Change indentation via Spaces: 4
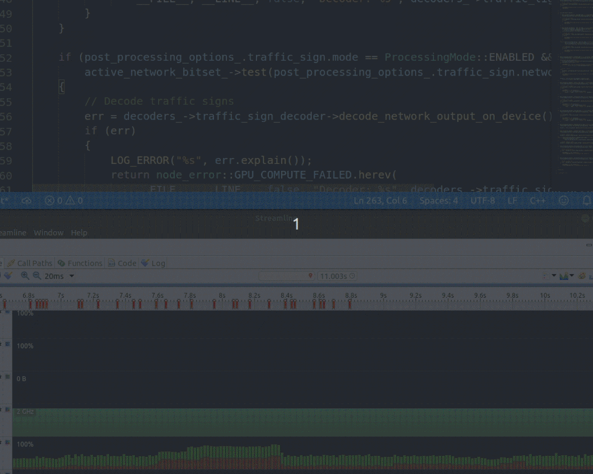This screenshot has width=593, height=474. point(439,200)
